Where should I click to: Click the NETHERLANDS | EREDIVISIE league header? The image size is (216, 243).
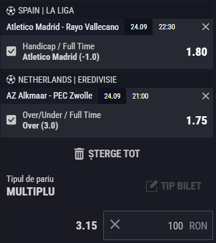[x=67, y=80]
